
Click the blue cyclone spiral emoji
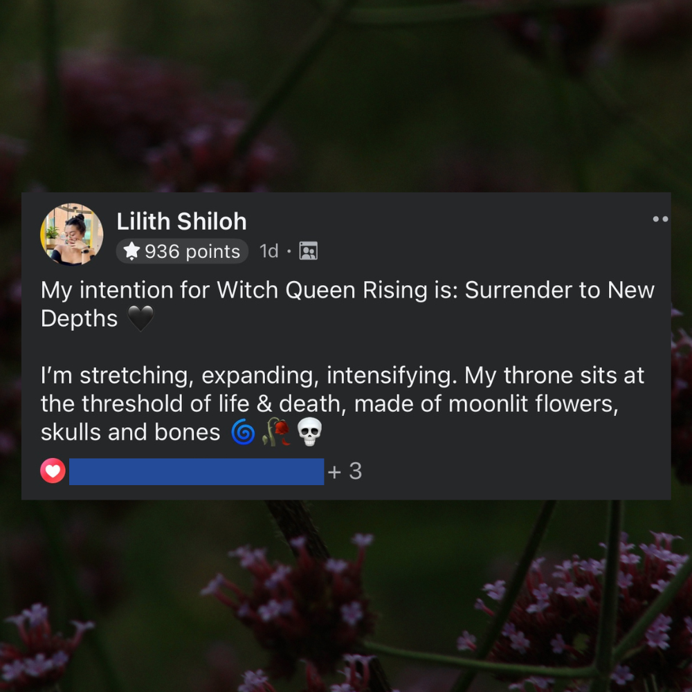pyautogui.click(x=243, y=432)
